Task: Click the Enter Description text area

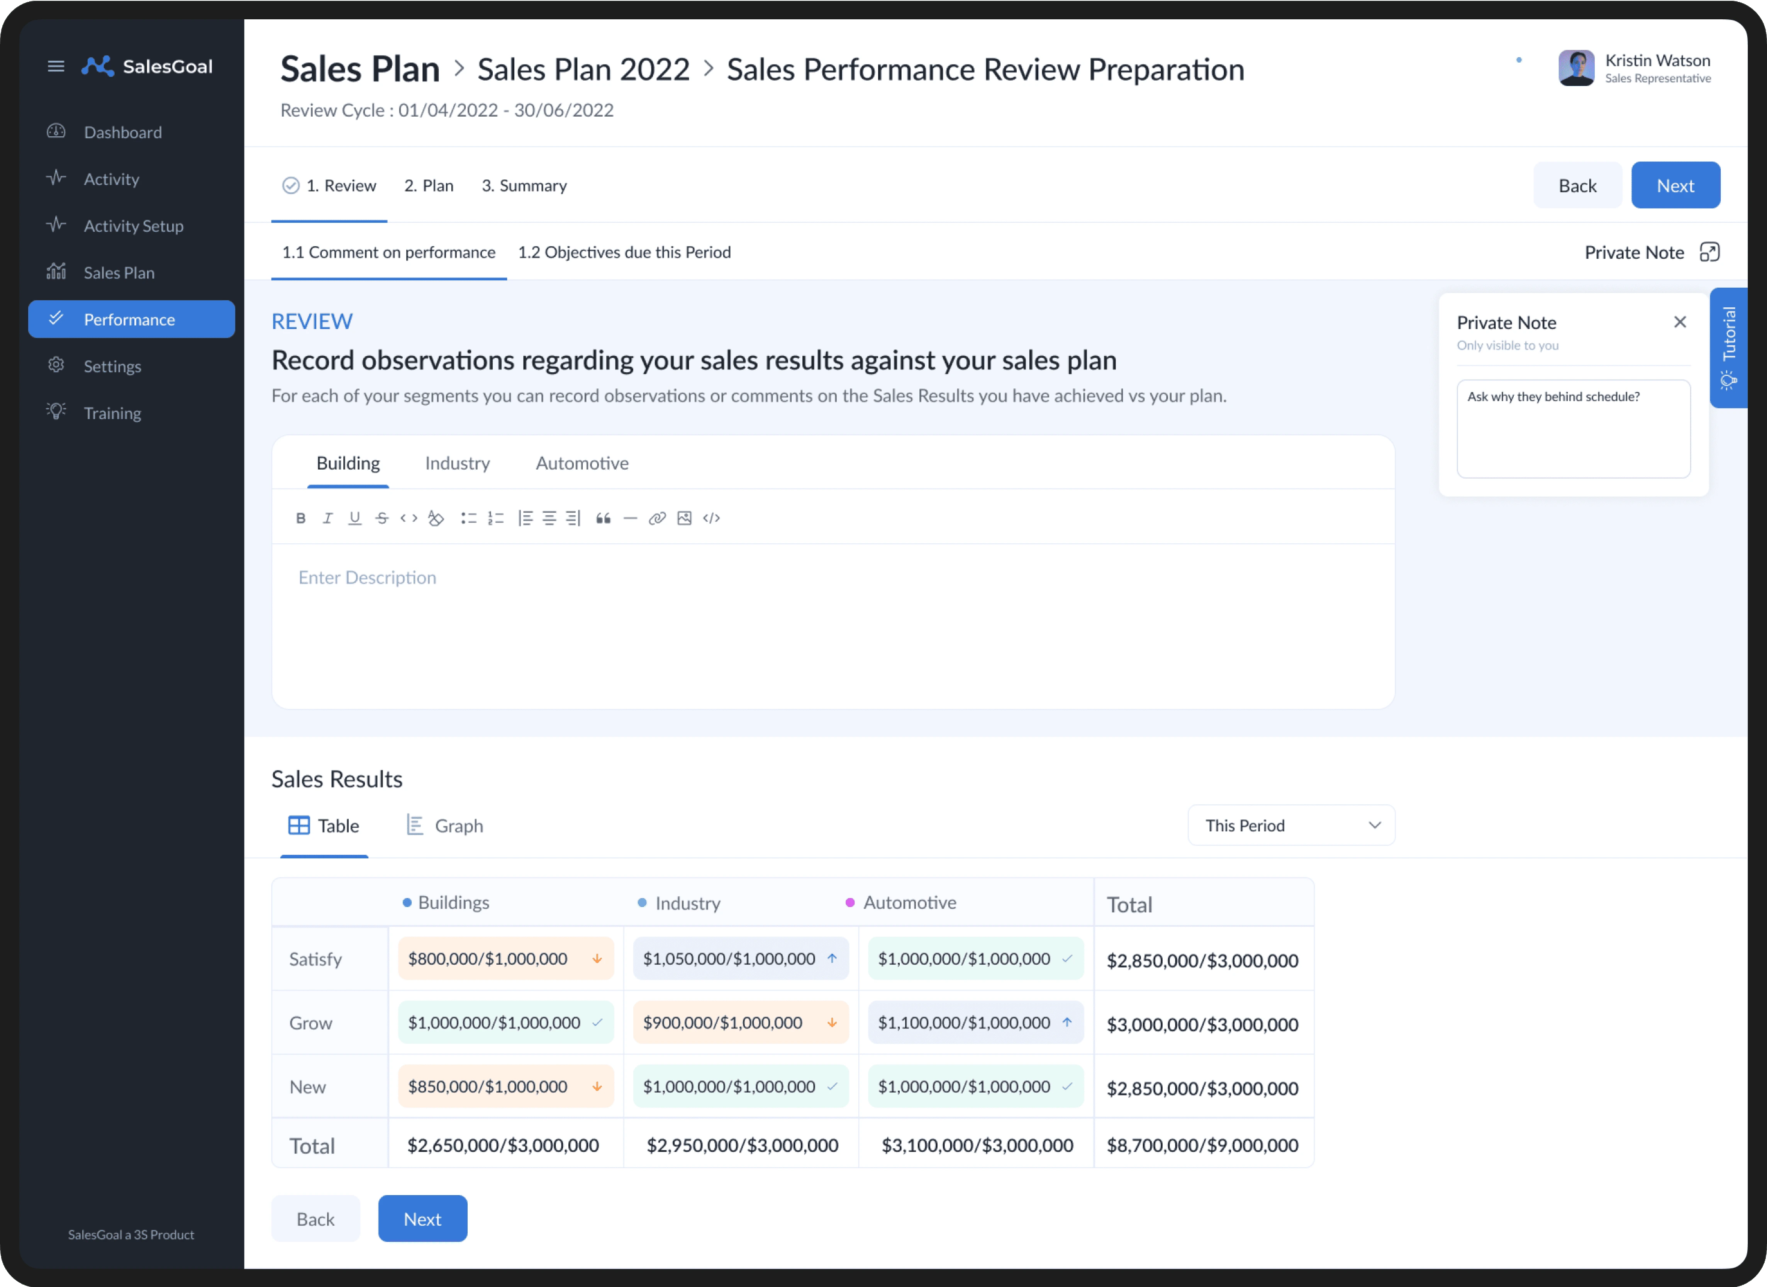Action: point(832,623)
